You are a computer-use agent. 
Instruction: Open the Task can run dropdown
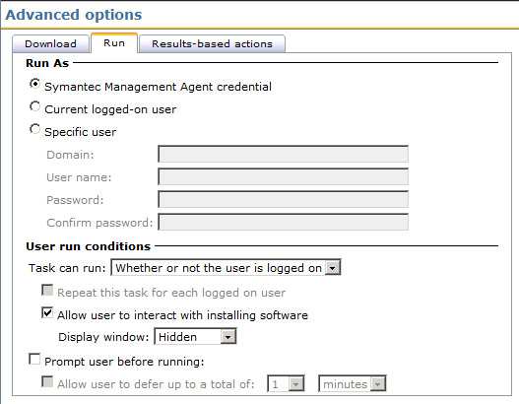tap(226, 268)
